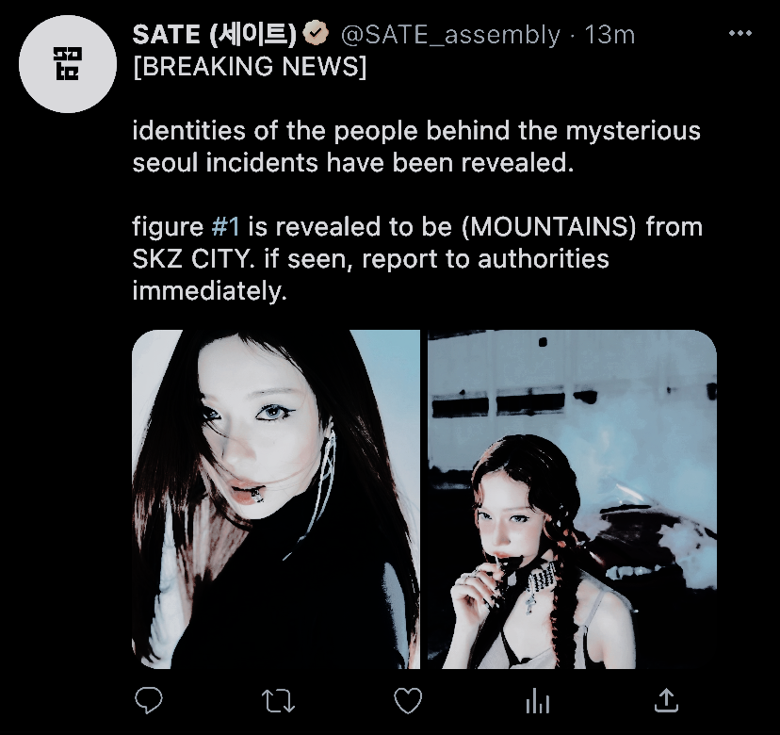Share the tweet via upload icon
This screenshot has width=780, height=735.
(666, 700)
